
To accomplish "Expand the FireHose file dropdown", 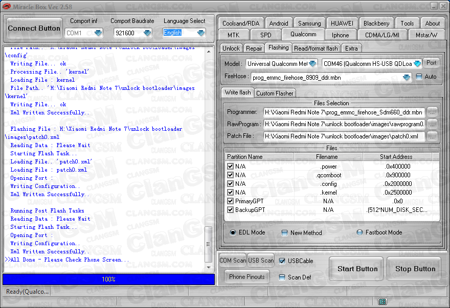I will coord(407,78).
